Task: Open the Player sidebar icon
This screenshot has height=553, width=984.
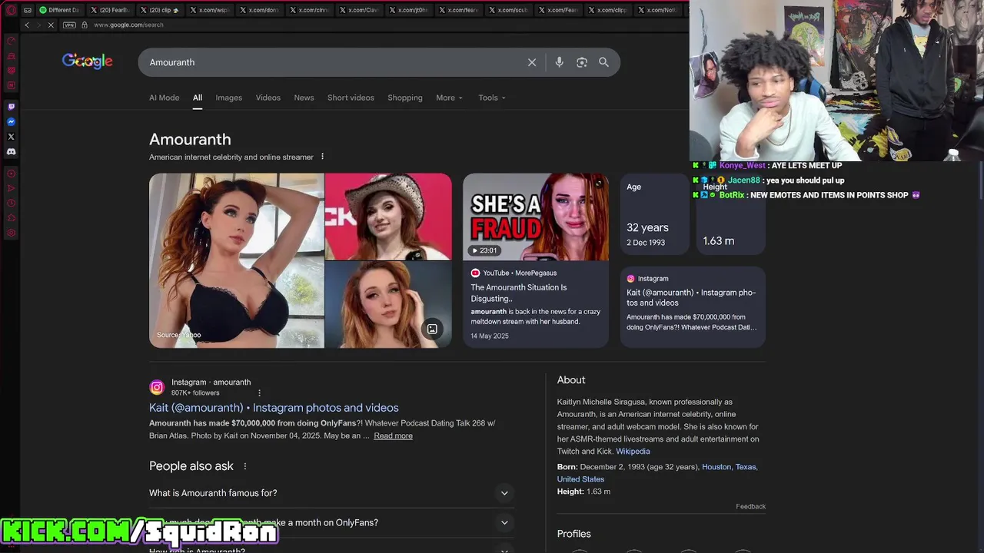Action: pos(11,174)
